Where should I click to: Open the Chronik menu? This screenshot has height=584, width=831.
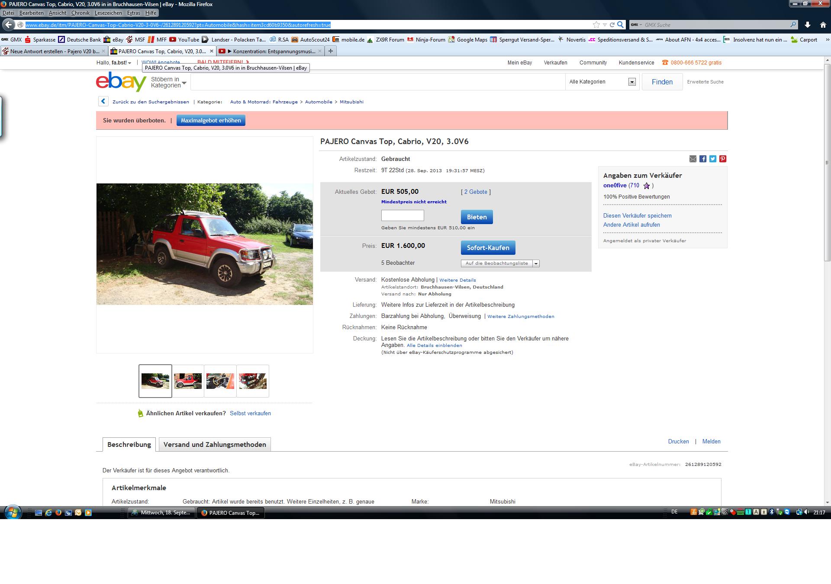tap(80, 13)
